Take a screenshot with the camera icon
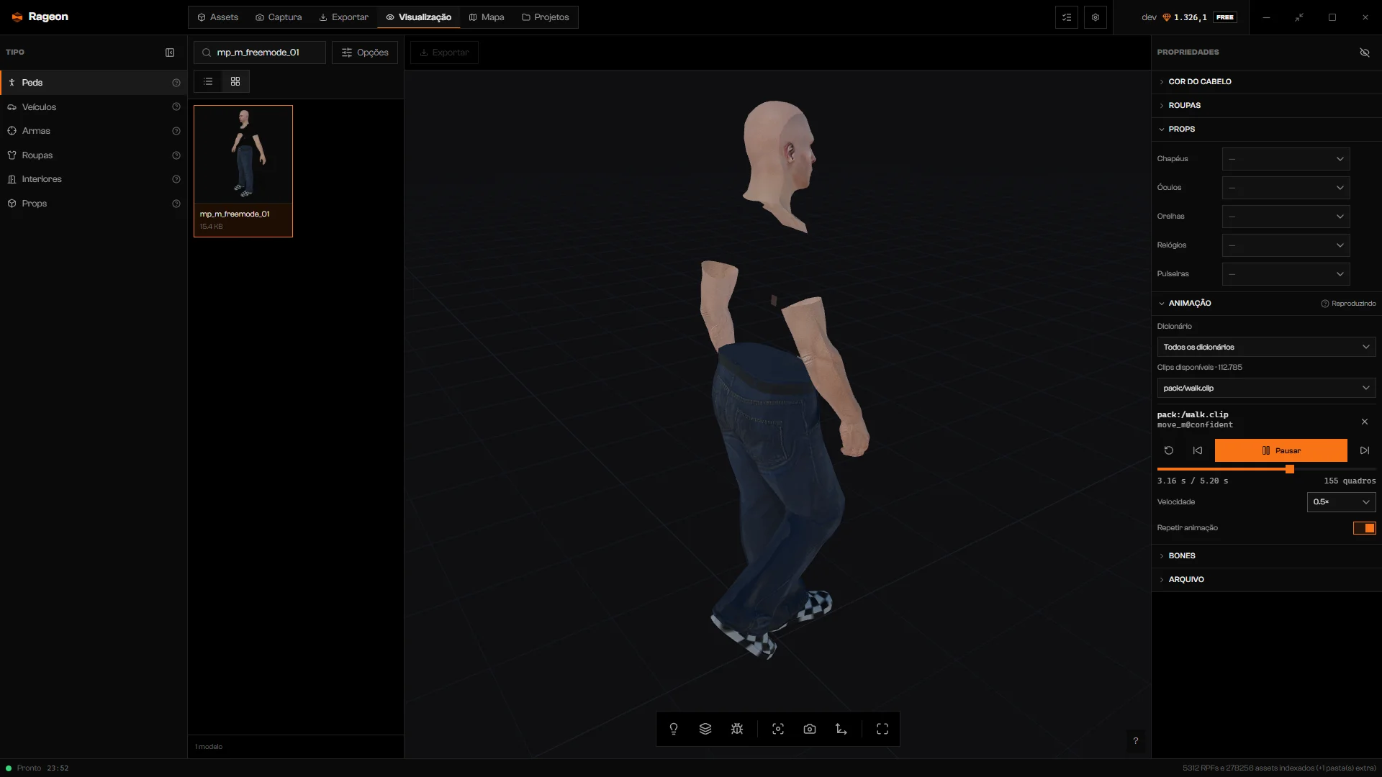This screenshot has width=1382, height=777. click(810, 729)
